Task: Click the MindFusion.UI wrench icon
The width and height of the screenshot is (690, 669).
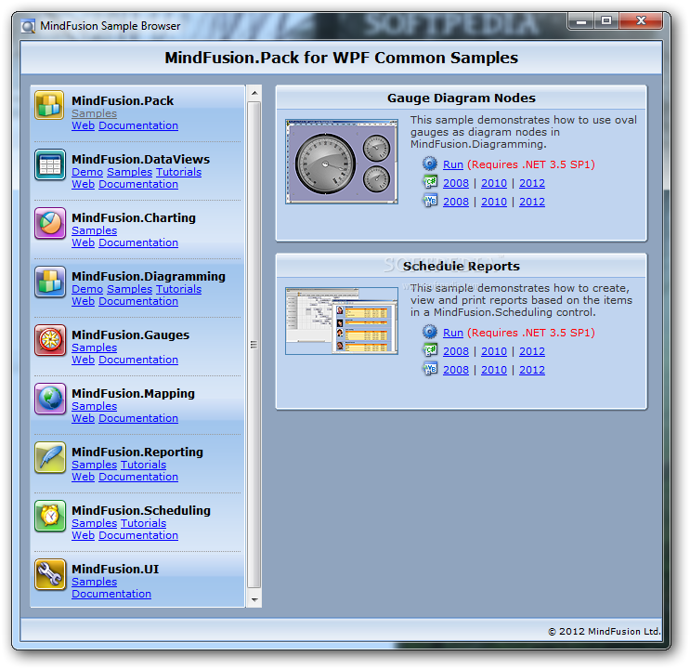Action: click(50, 574)
